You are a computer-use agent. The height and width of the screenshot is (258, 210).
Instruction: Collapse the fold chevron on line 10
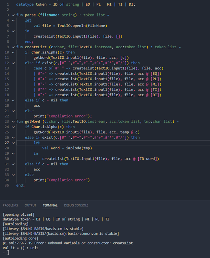[13, 52]
